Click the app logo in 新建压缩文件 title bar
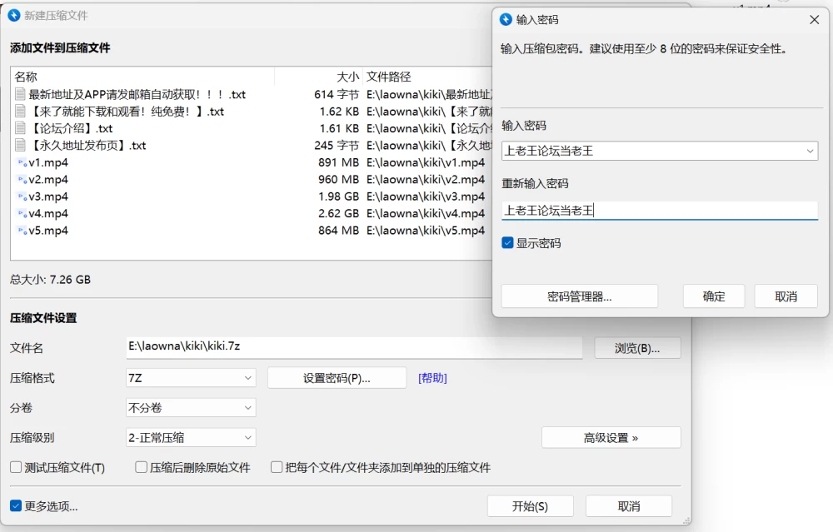The height and width of the screenshot is (532, 833). [x=14, y=15]
